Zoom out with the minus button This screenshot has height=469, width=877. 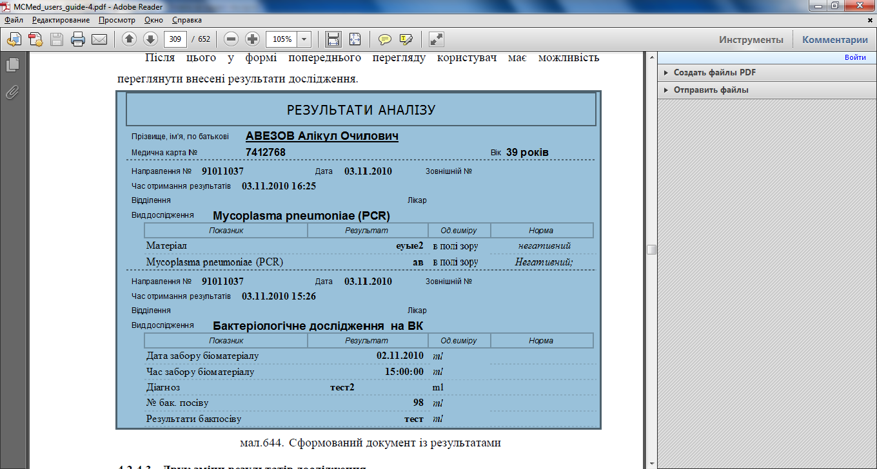pos(232,39)
